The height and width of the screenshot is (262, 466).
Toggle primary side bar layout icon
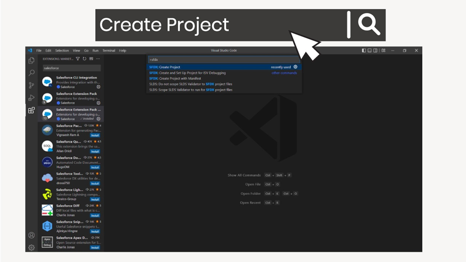pyautogui.click(x=364, y=51)
